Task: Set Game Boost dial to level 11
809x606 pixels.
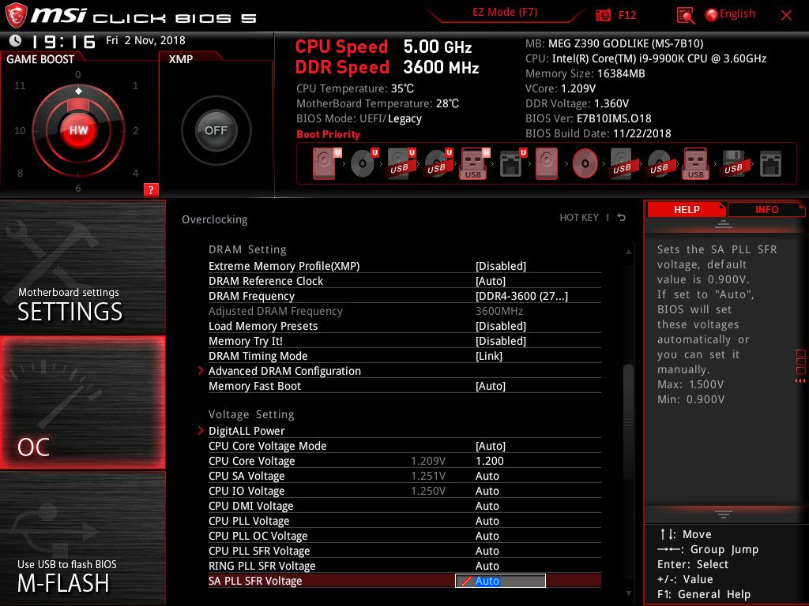Action: (20, 85)
